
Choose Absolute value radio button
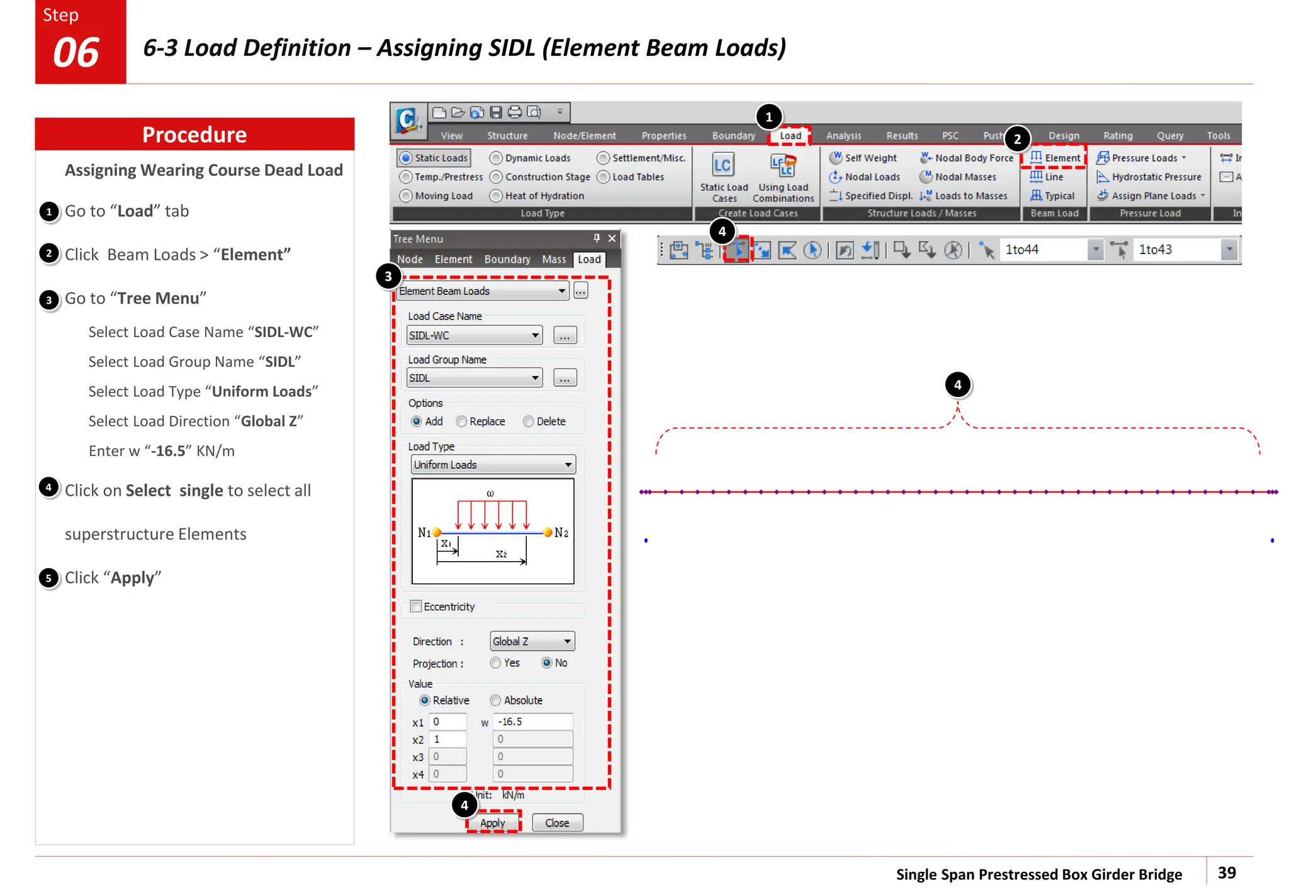pos(496,700)
